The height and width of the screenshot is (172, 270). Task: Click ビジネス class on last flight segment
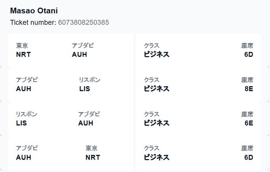point(157,158)
